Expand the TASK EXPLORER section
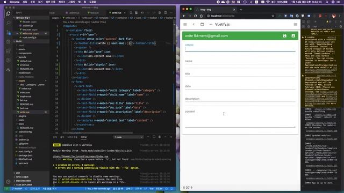This screenshot has width=344, height=193. tap(24, 184)
